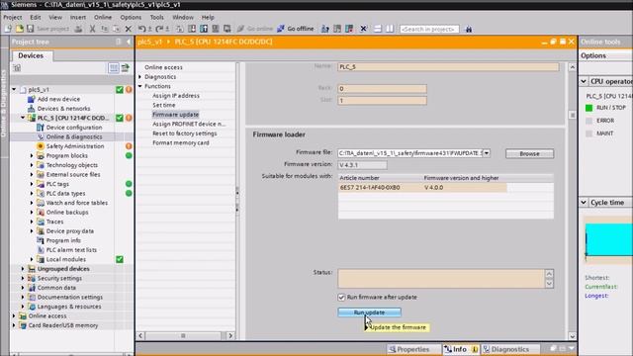This screenshot has height=356, width=633.
Task: Click the Run update button
Action: click(369, 312)
